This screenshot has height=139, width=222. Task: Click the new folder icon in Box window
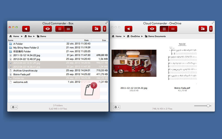96,29
